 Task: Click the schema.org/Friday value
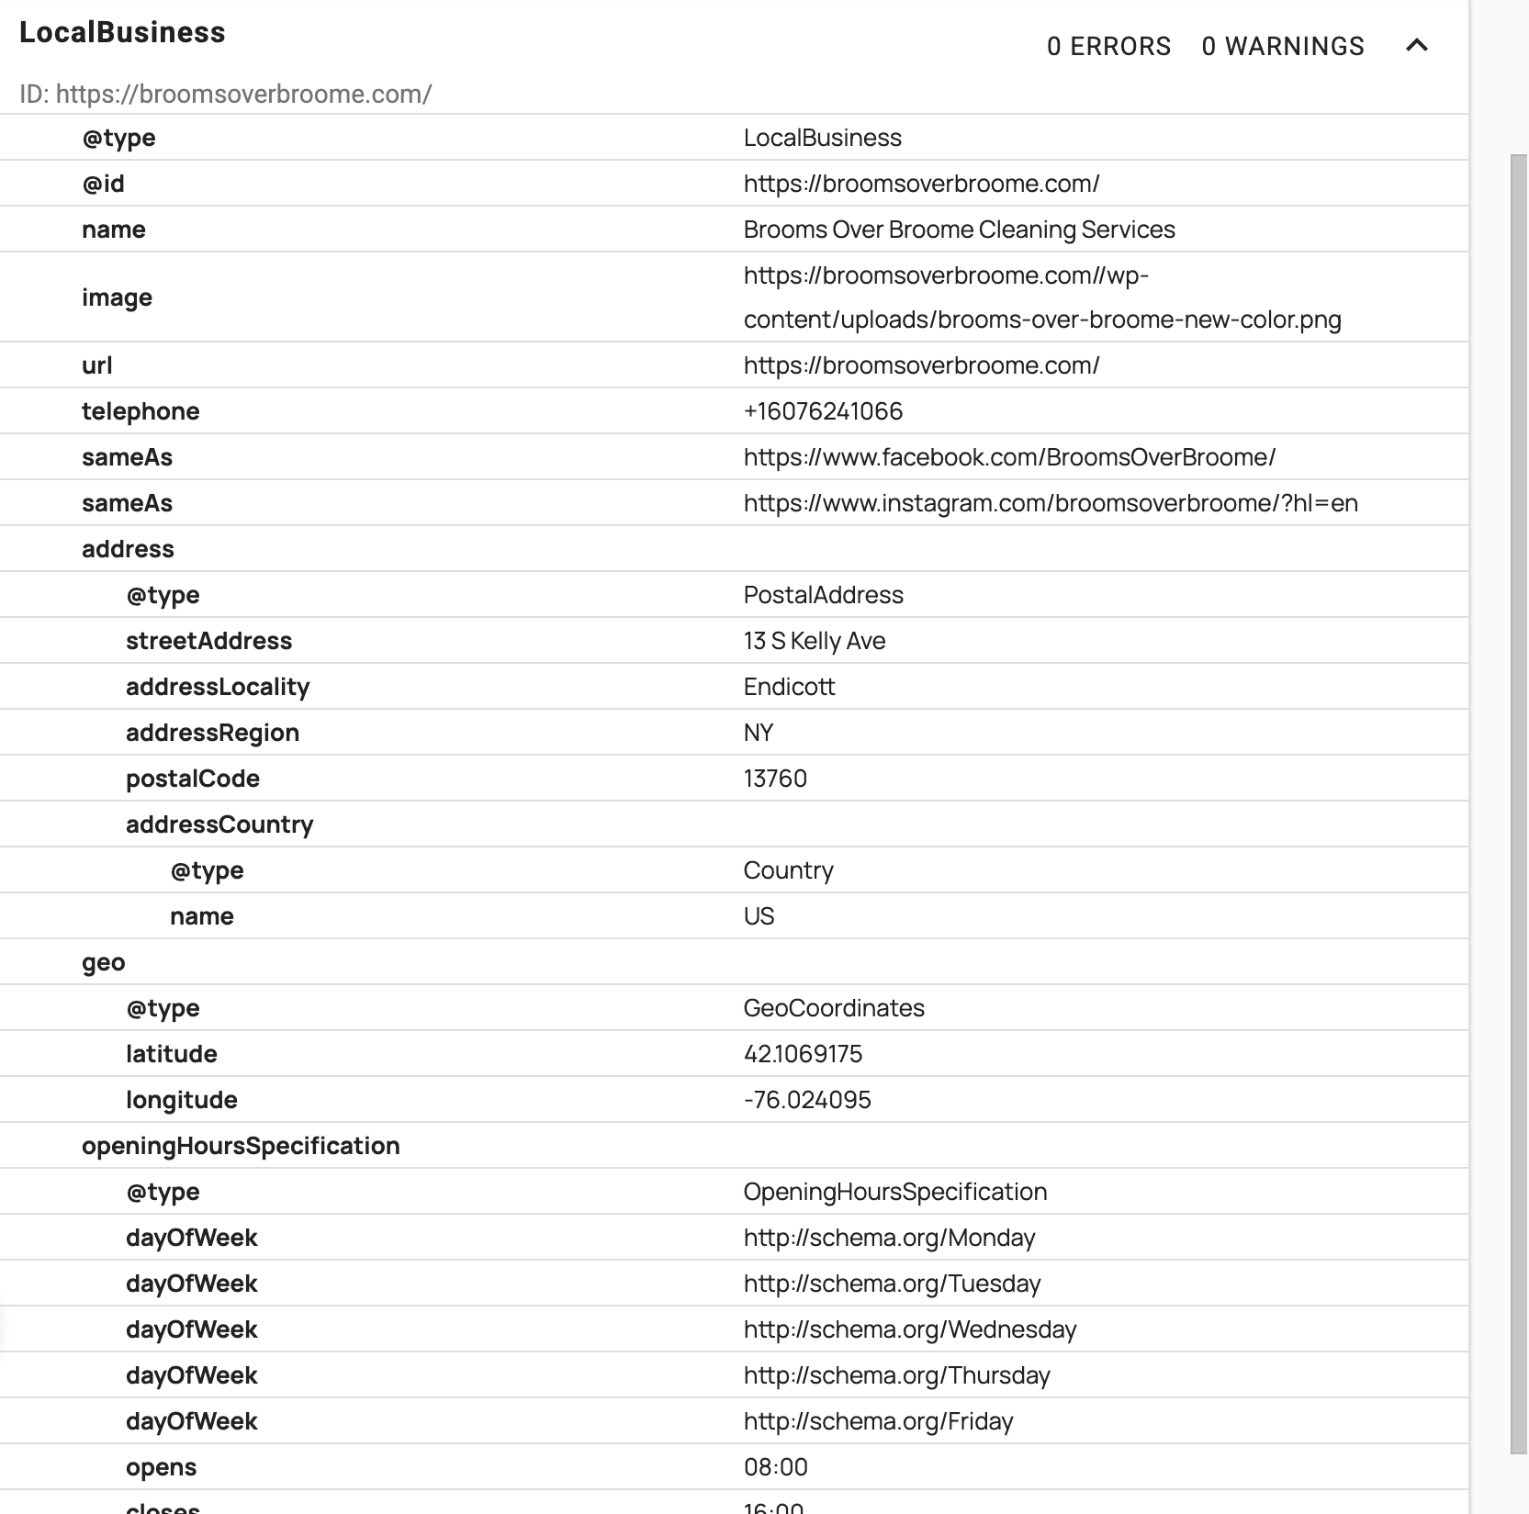[878, 1421]
